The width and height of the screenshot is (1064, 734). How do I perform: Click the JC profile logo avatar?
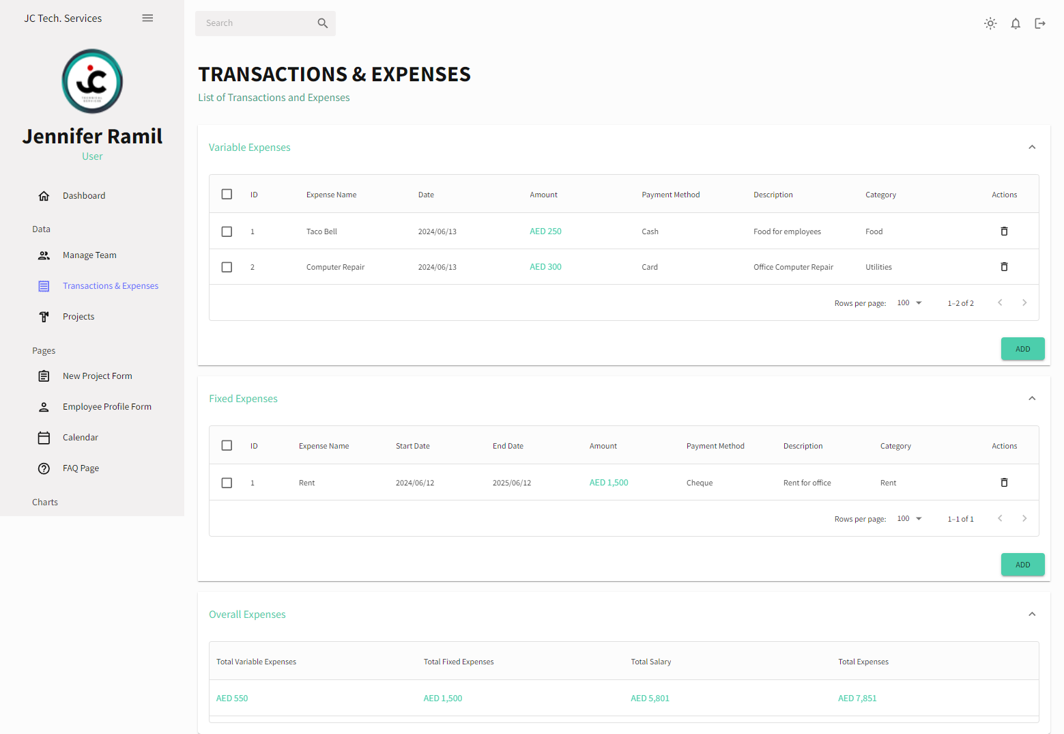pos(92,81)
